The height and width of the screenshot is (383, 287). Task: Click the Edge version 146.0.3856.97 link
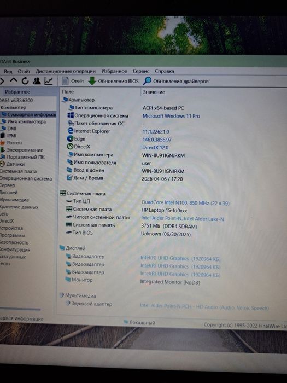pyautogui.click(x=157, y=140)
